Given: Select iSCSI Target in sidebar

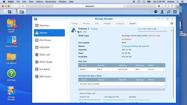Looking at the screenshot, I should (49, 62).
